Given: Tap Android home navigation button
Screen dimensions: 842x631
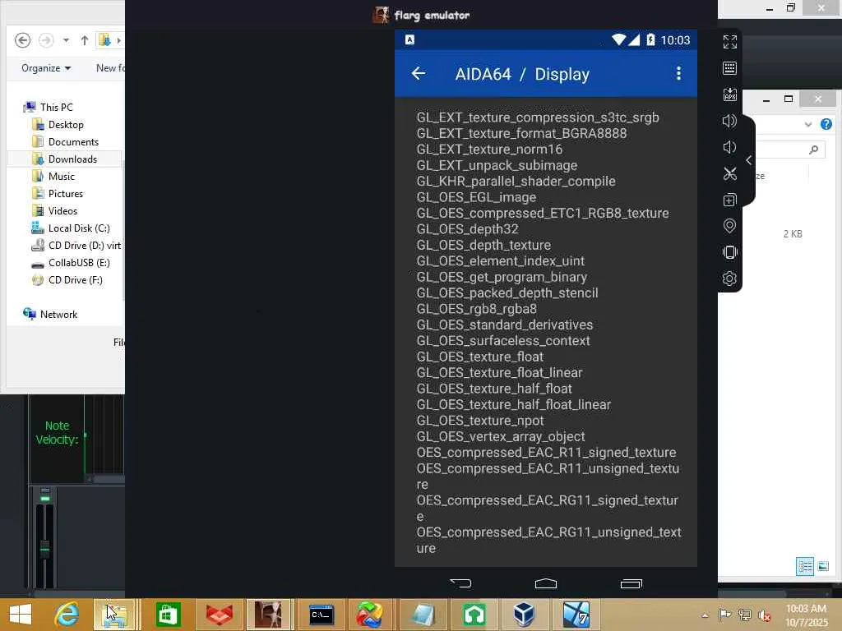Looking at the screenshot, I should pyautogui.click(x=546, y=583).
